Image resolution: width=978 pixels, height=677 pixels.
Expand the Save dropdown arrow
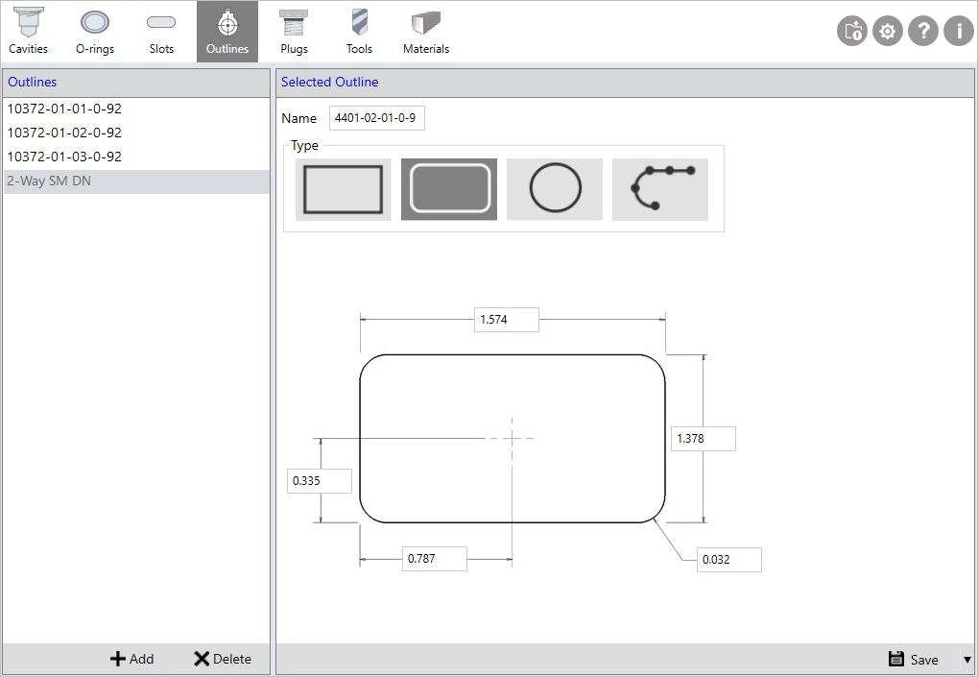[x=967, y=660]
